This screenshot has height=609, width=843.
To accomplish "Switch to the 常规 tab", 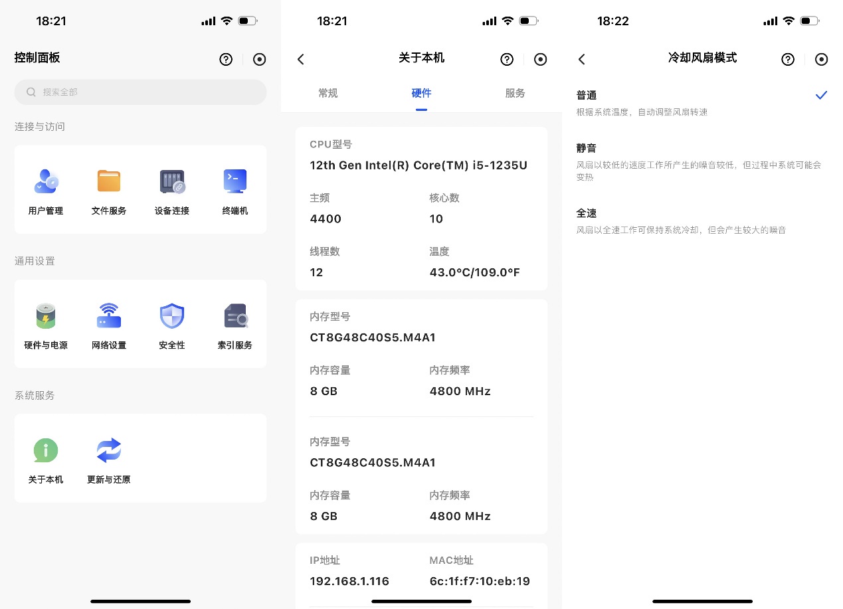I will pyautogui.click(x=328, y=94).
